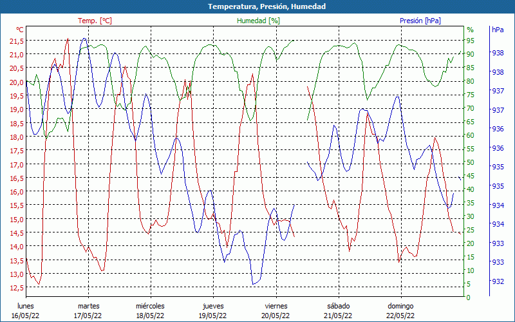Click the green '55' humidity axis tick
Image resolution: width=515 pixels, height=322 pixels.
(x=471, y=149)
